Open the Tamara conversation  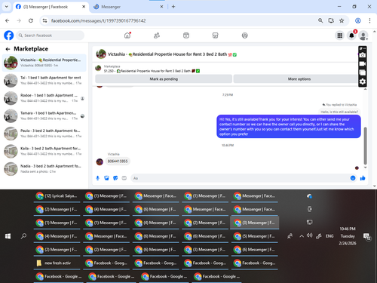(44, 115)
